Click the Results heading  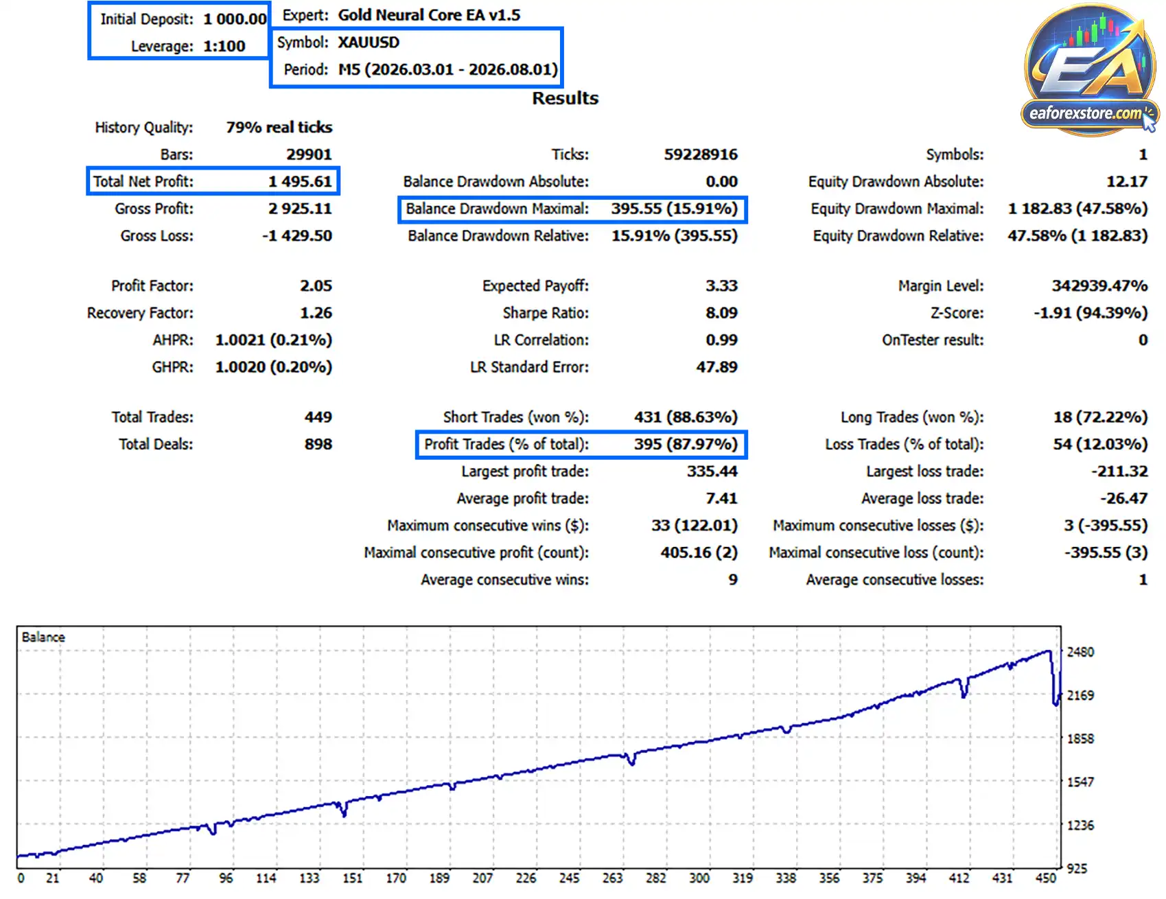(x=565, y=98)
